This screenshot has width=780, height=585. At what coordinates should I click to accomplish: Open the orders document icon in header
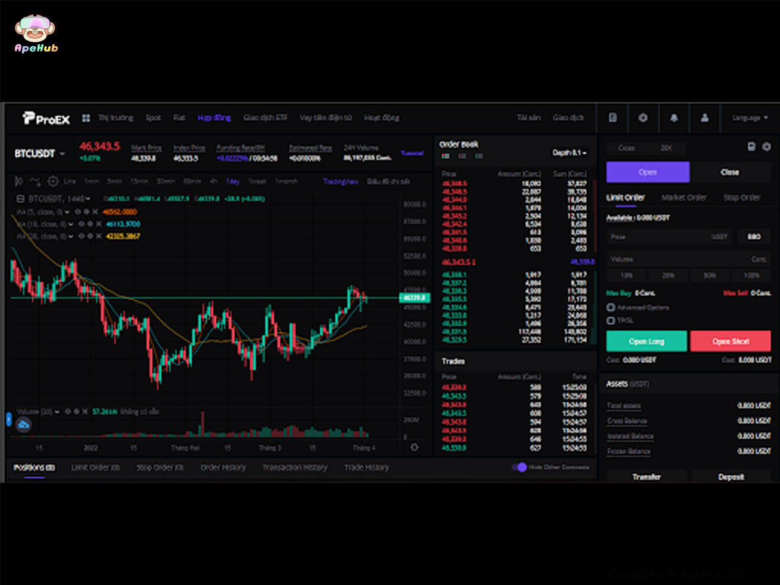[x=613, y=118]
